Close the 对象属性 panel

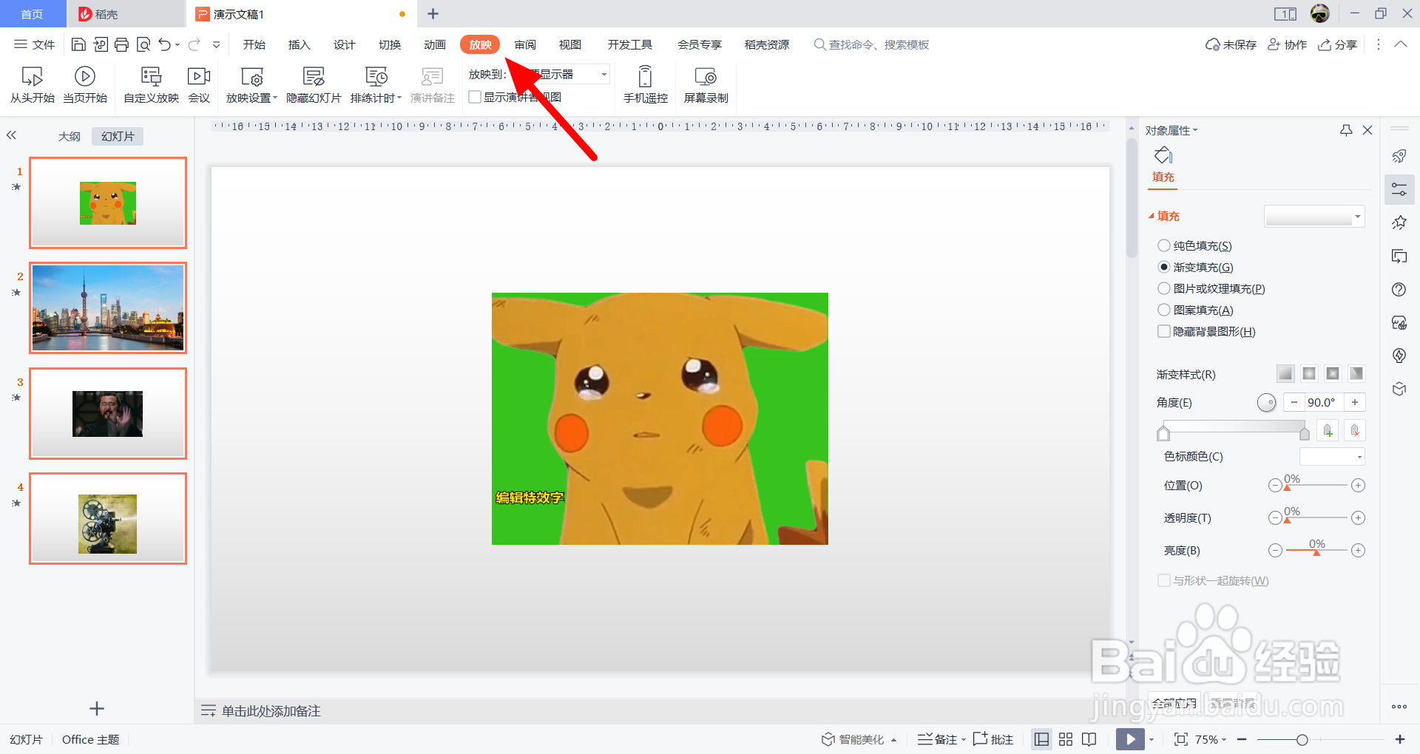click(x=1367, y=130)
